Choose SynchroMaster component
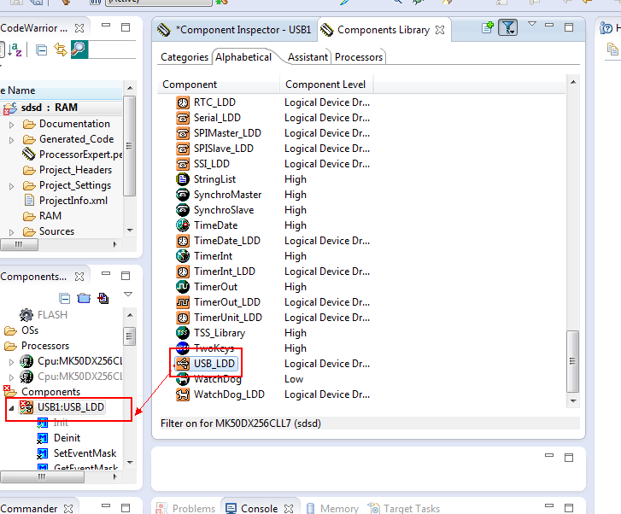The height and width of the screenshot is (514, 621). click(227, 195)
